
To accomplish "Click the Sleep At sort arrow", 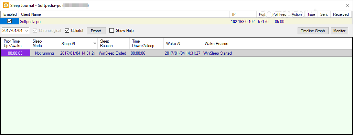I will (x=95, y=44).
